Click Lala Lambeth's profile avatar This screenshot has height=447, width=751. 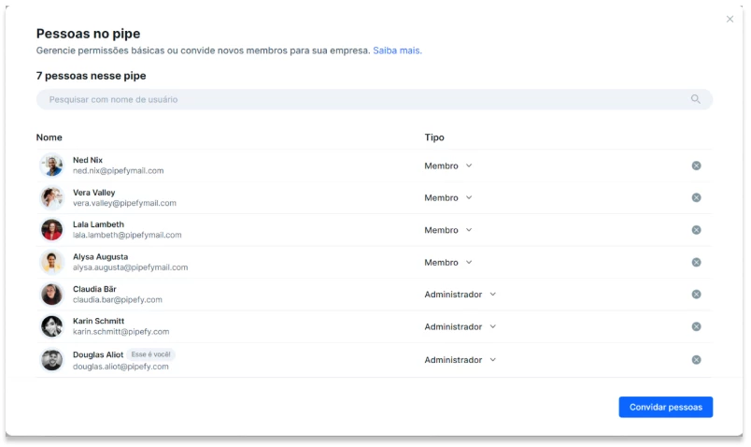pyautogui.click(x=52, y=230)
